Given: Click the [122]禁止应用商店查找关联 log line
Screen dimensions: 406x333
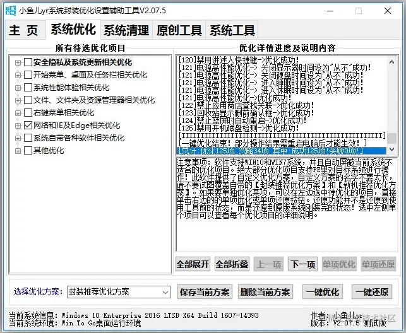Looking at the screenshot, I should point(246,105).
